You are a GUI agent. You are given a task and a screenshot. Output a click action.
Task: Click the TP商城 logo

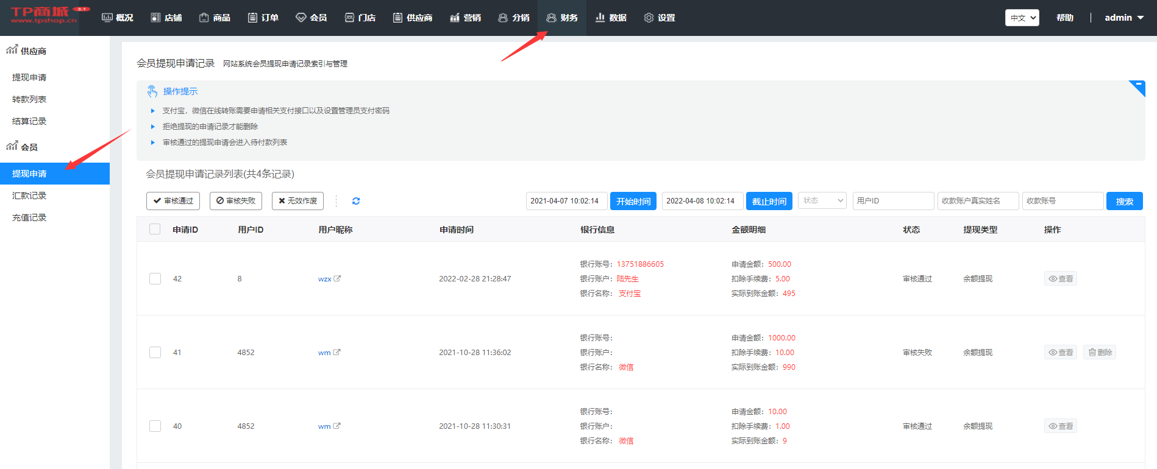tap(44, 16)
